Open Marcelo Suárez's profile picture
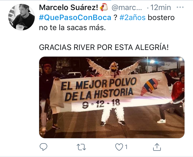This screenshot has height=157, width=193. [21, 17]
